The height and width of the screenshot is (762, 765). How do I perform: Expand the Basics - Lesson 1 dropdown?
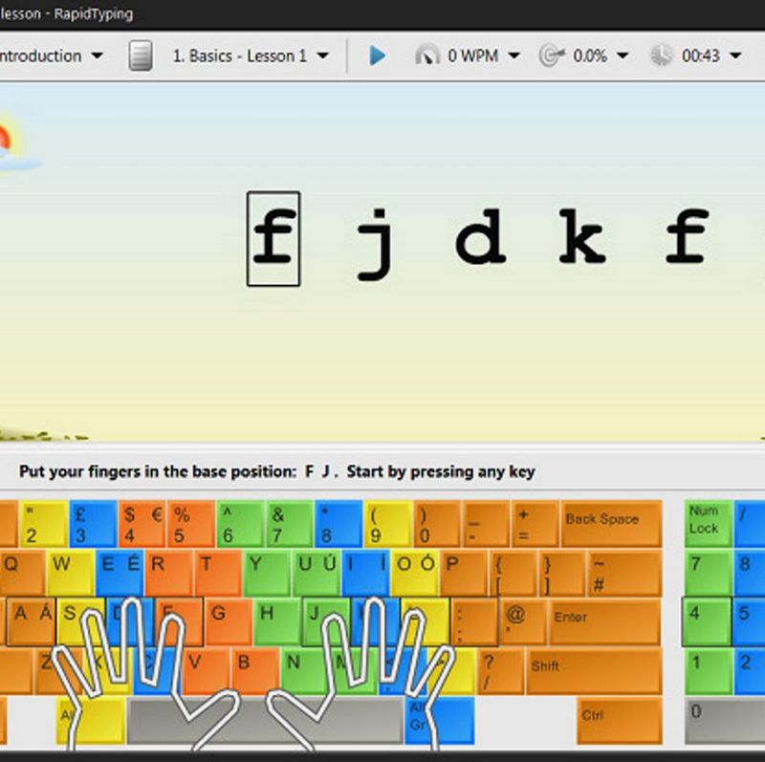coord(322,55)
